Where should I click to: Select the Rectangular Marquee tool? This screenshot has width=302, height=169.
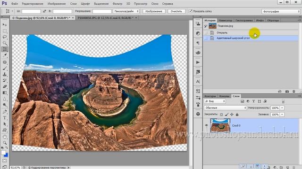click(x=5, y=31)
